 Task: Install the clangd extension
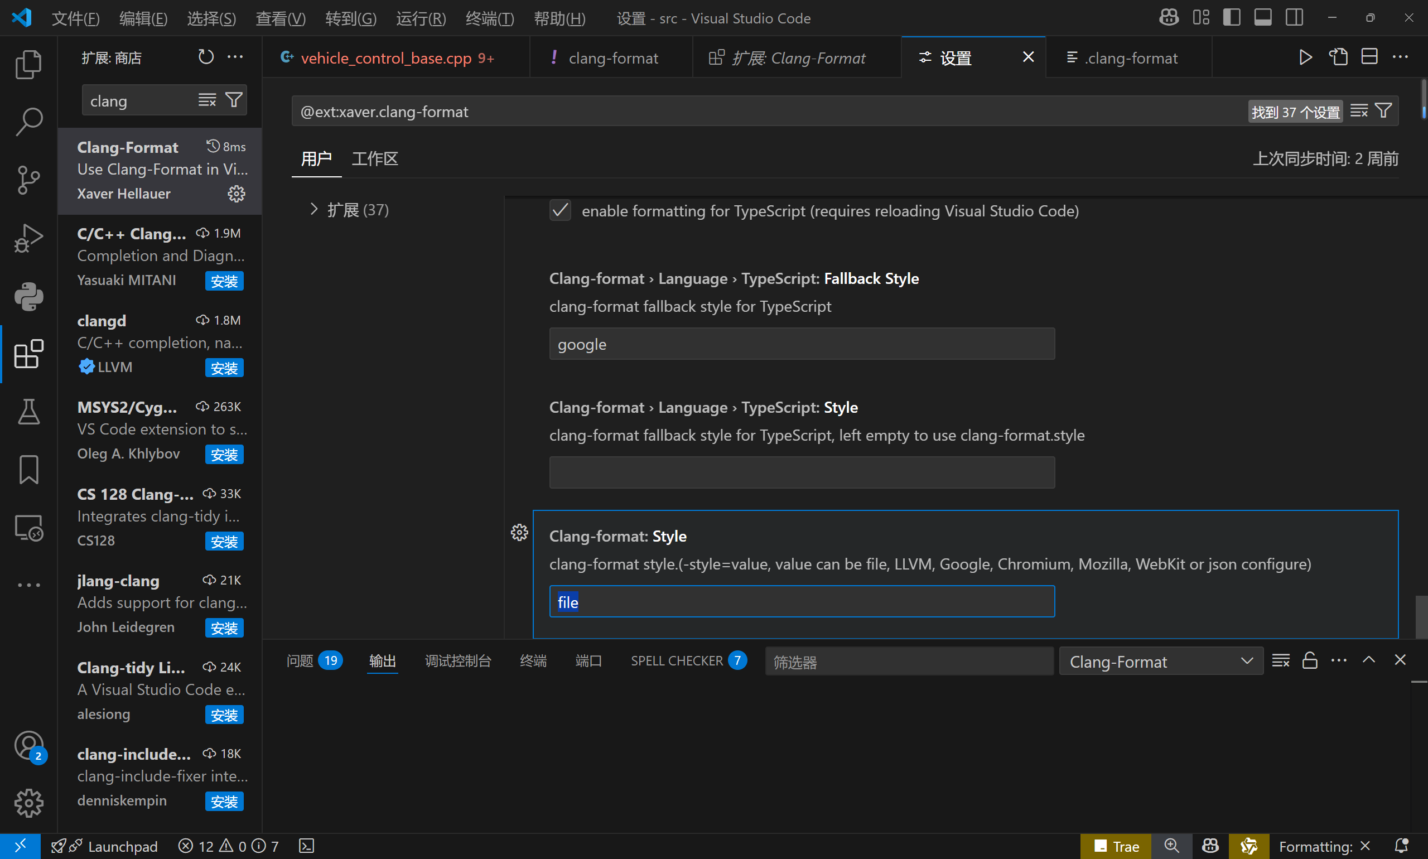pos(224,368)
